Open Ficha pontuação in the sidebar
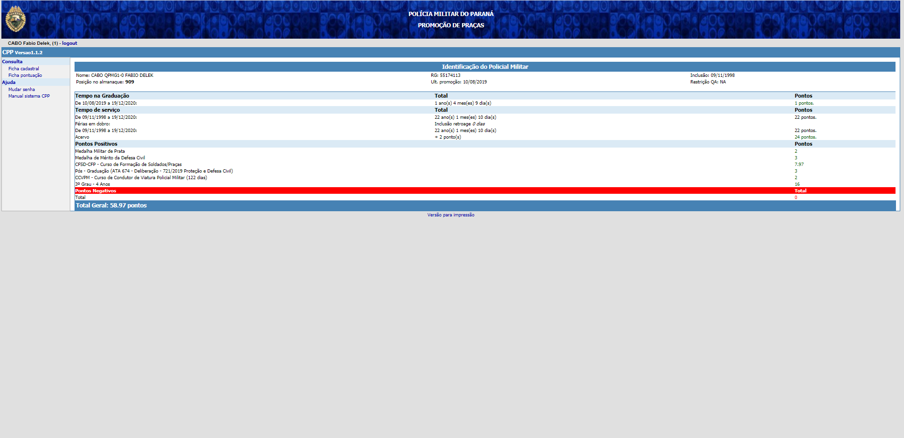 [25, 75]
